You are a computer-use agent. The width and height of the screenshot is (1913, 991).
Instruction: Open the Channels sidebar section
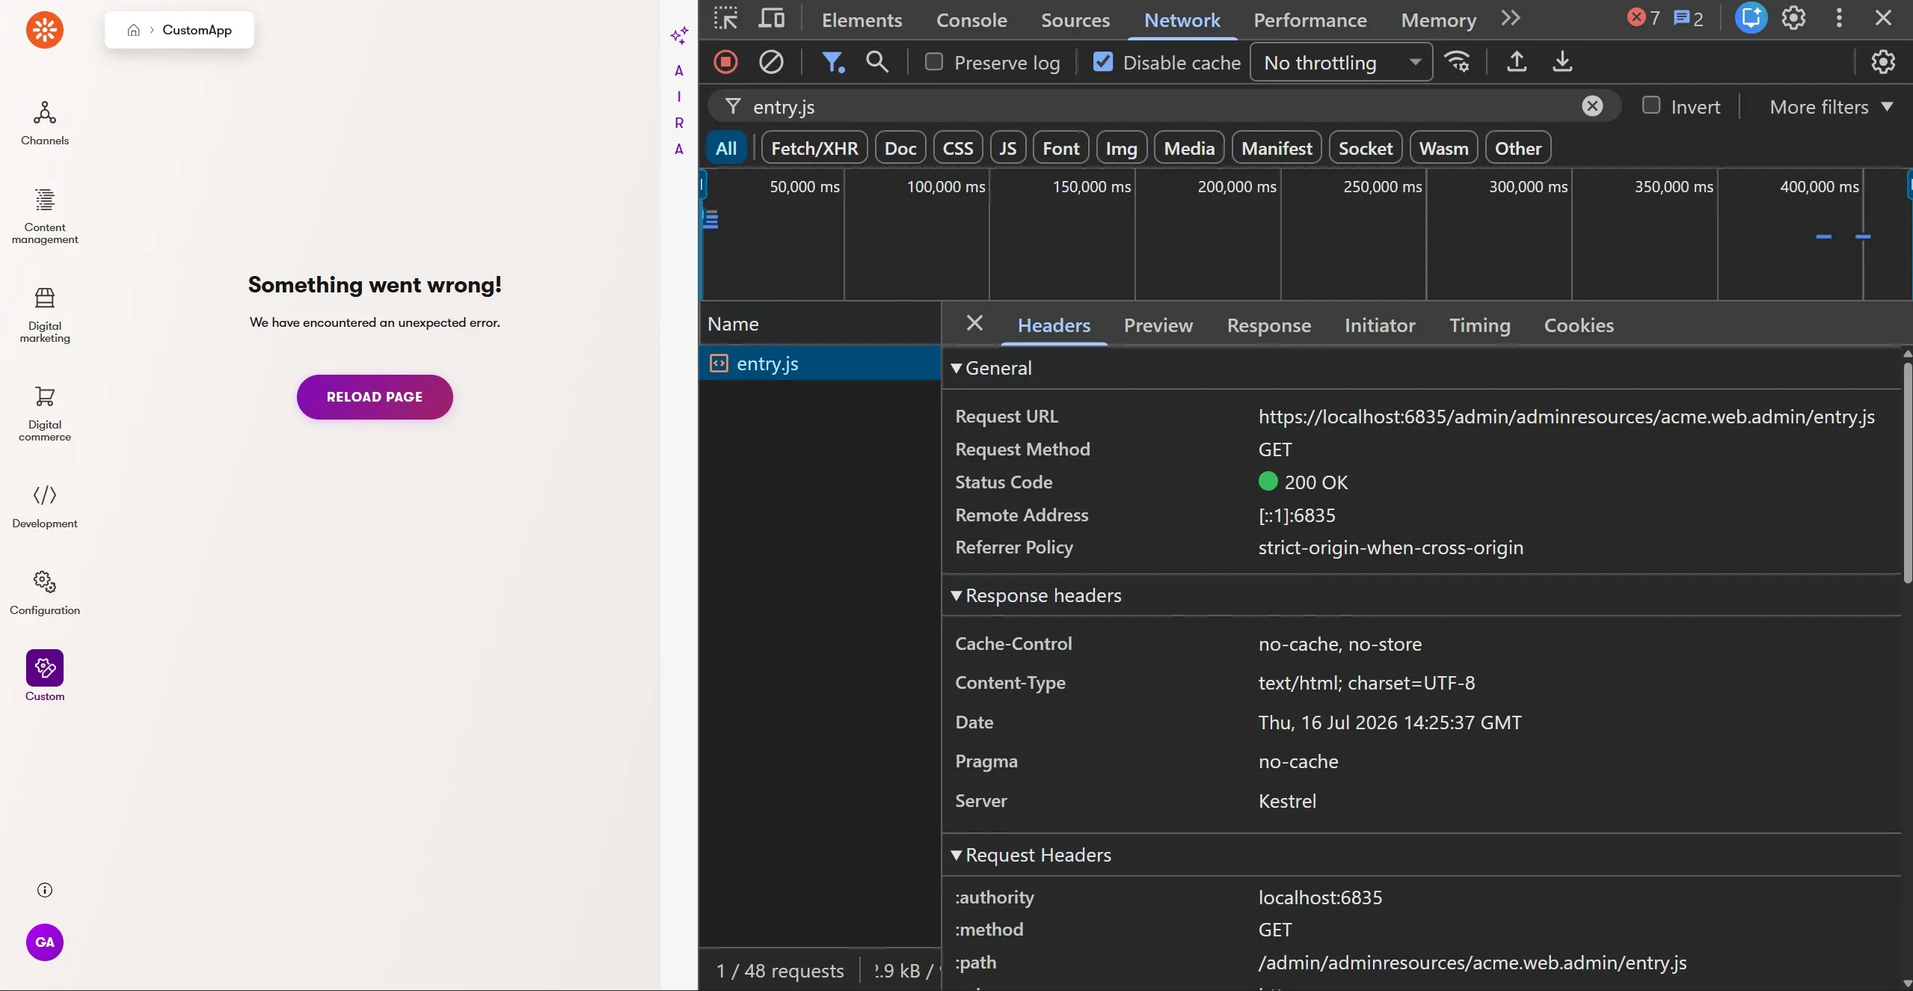(x=45, y=123)
